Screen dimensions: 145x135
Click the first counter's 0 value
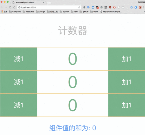point(72,59)
